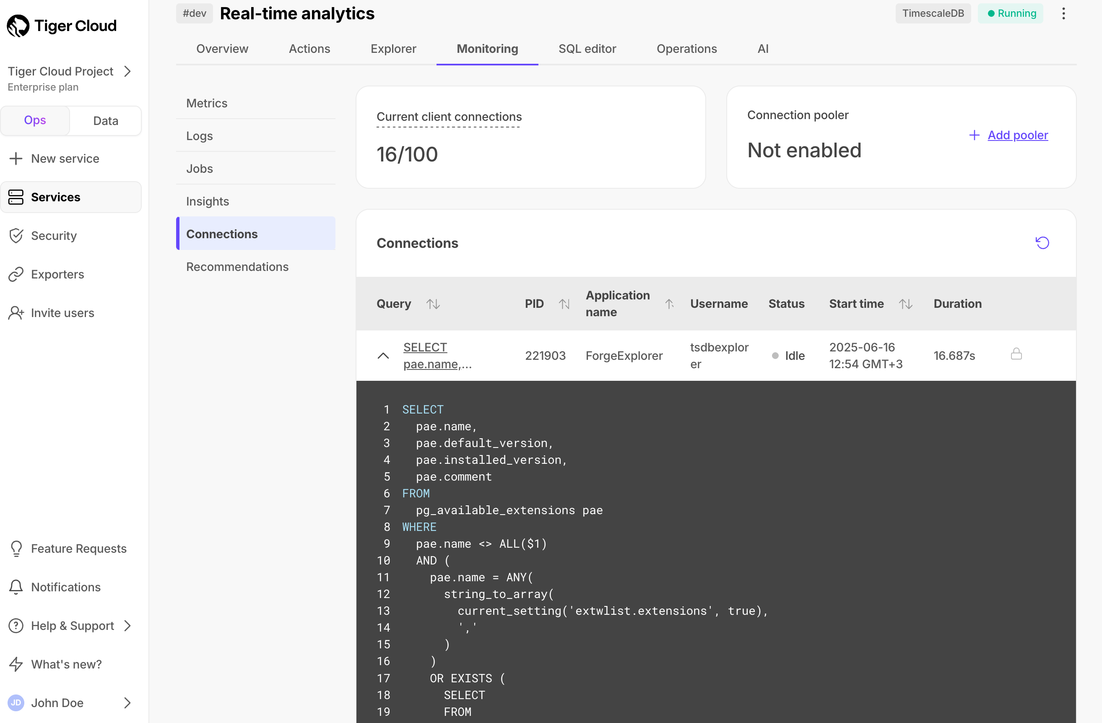The height and width of the screenshot is (723, 1102).
Task: Click the pg_available_extensions code line
Action: [509, 510]
